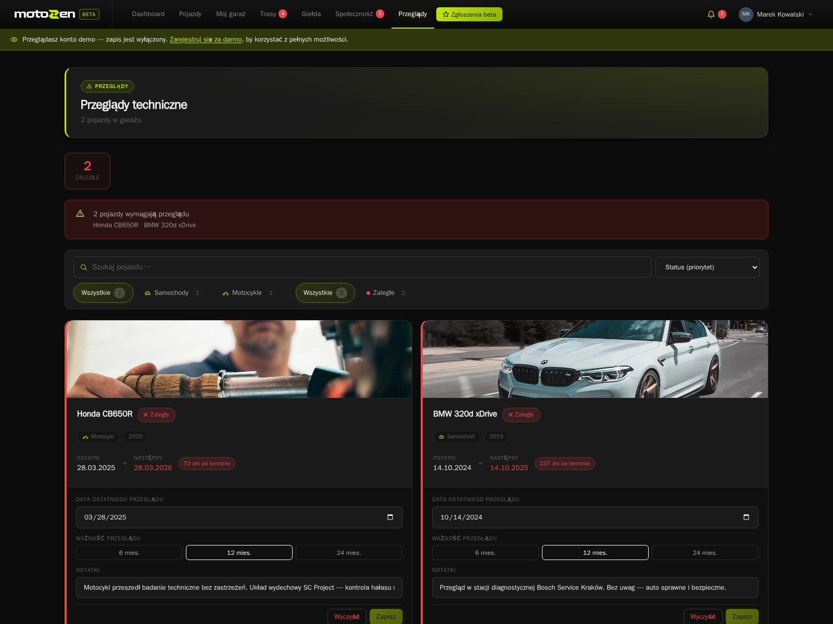Open calendar picker for BMW last inspection date
Viewport: 833px width, 624px height.
pos(746,517)
